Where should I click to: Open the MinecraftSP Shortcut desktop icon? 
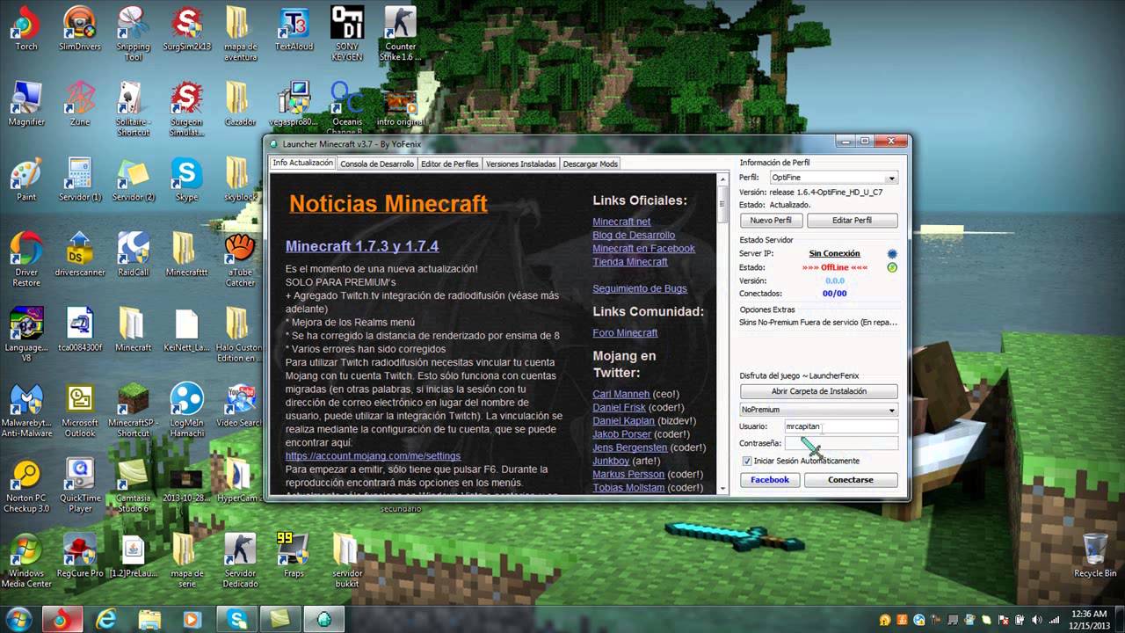click(x=134, y=411)
